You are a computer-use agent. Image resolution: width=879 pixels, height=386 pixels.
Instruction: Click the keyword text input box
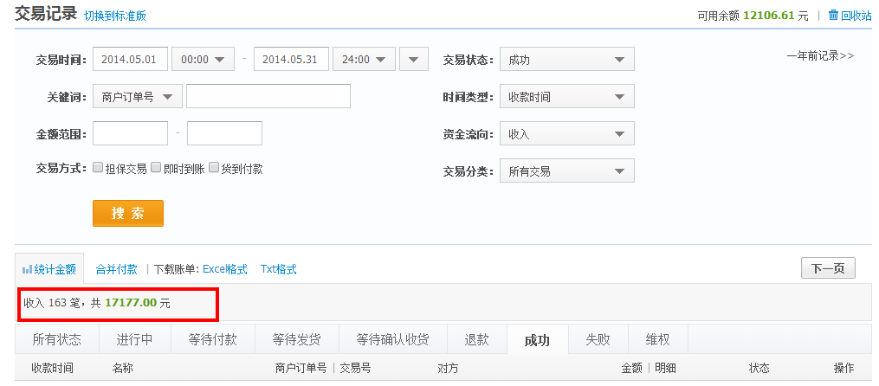(x=268, y=96)
